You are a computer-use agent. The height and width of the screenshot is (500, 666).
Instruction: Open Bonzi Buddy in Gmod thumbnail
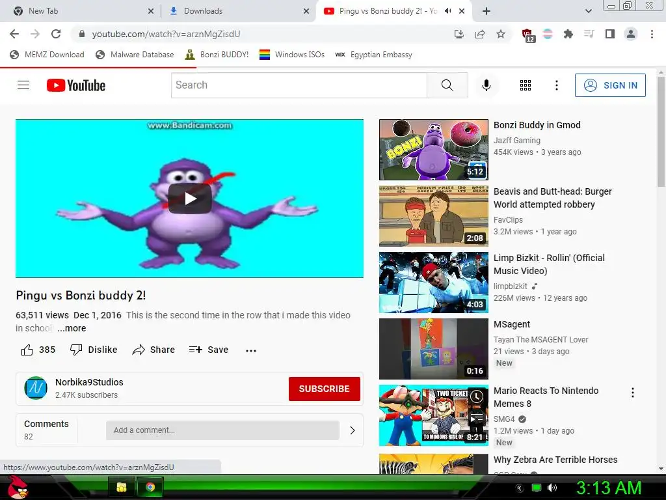click(x=433, y=150)
